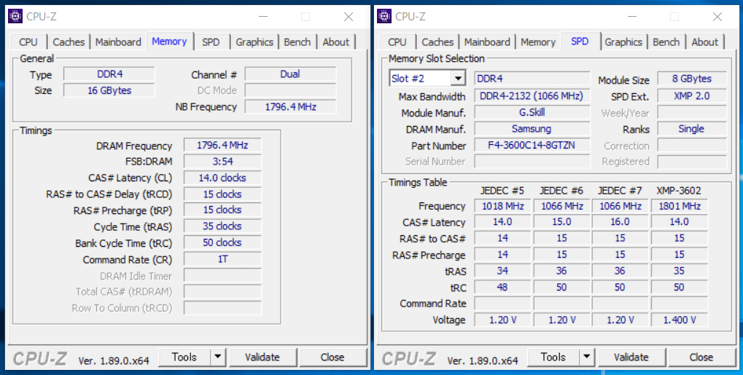Click the Dual channel value
743x375 pixels.
click(x=290, y=74)
